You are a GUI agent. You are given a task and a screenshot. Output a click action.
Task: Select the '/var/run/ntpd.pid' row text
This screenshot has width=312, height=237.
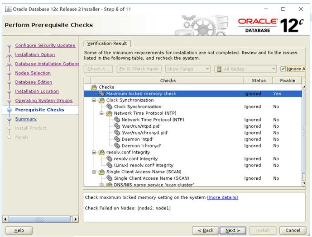click(141, 126)
